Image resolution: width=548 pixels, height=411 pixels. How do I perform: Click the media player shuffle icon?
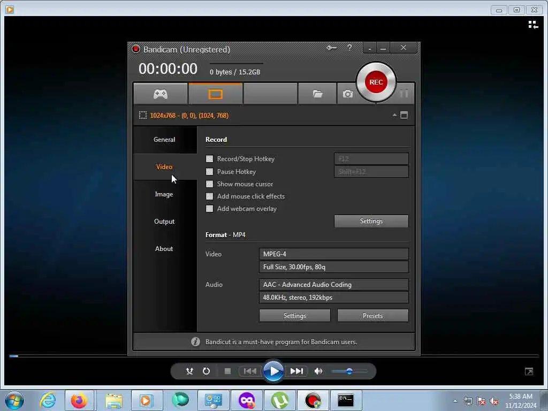189,371
